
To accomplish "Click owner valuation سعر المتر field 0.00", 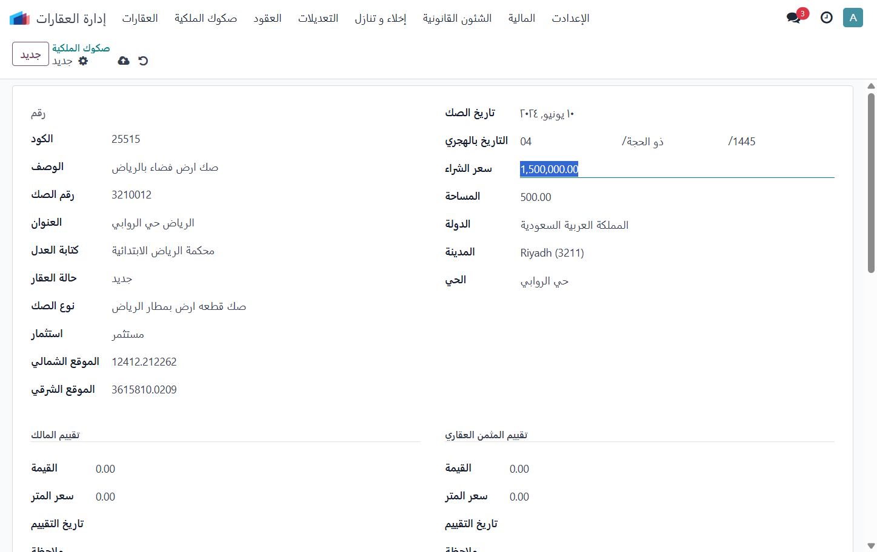I will [258, 497].
